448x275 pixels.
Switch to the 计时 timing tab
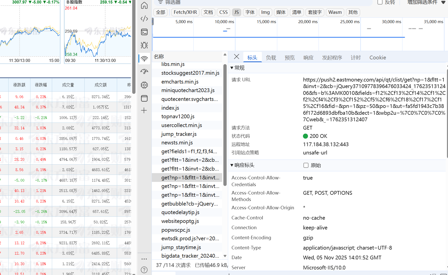click(356, 58)
